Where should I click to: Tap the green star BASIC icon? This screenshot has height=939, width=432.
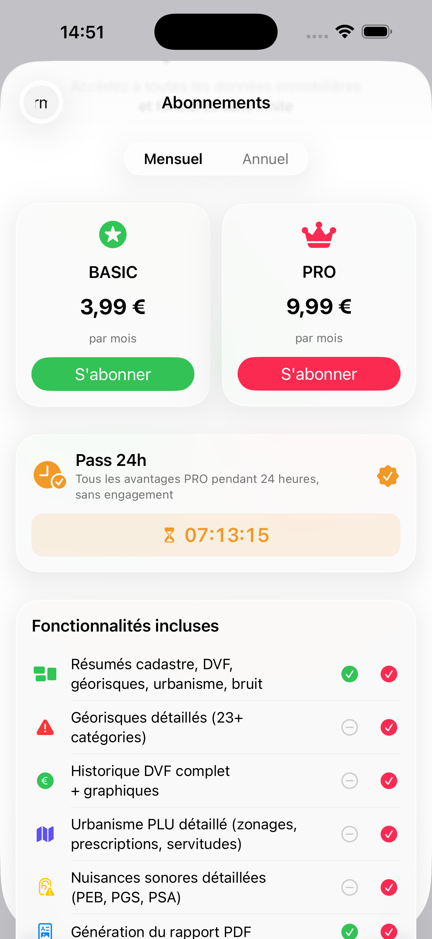coord(113,234)
